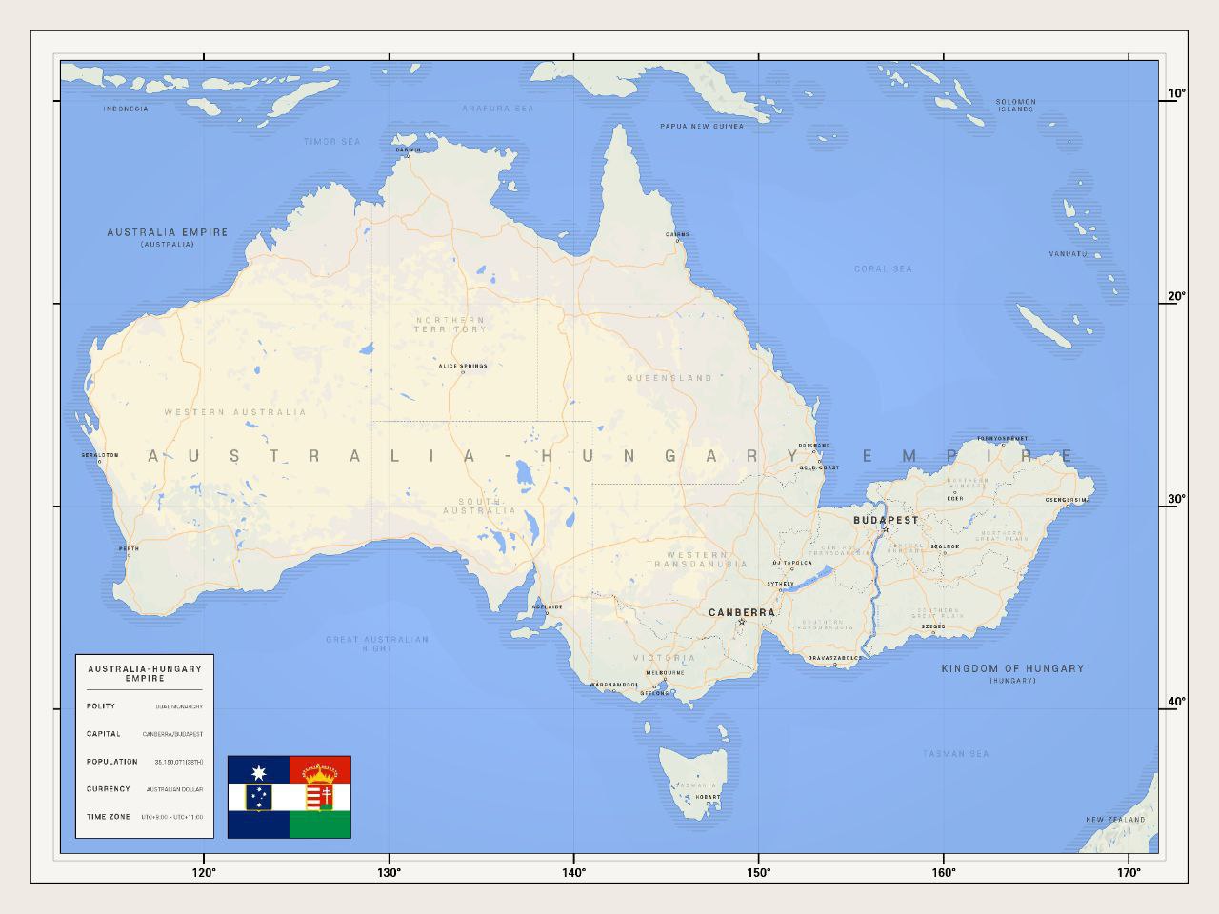
Task: Click the 30° latitude label
Action: (x=1177, y=499)
